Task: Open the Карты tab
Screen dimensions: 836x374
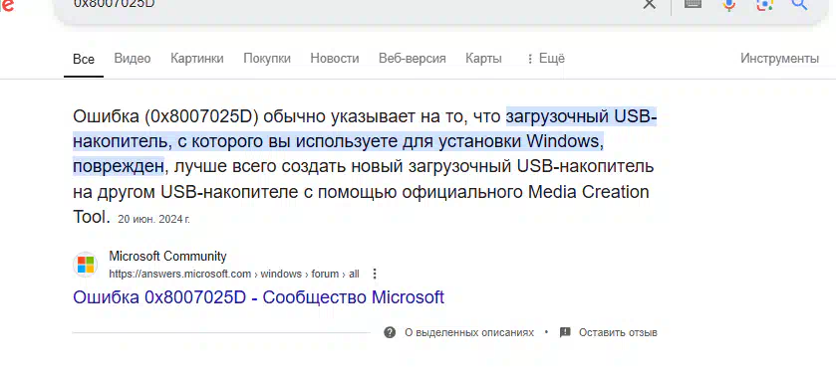Action: (483, 58)
